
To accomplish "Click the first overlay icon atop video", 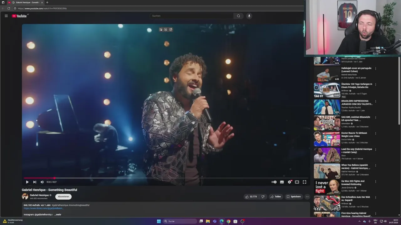I will click(161, 29).
